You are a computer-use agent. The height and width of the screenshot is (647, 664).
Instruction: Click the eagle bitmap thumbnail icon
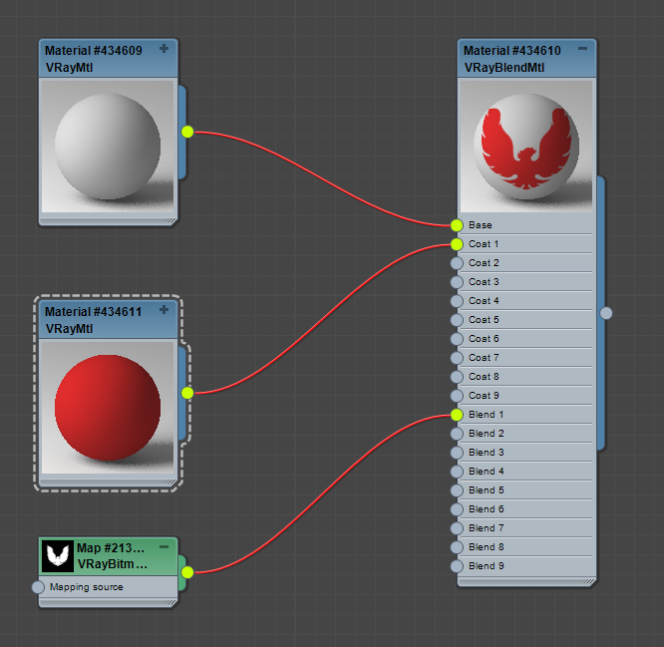click(x=57, y=555)
